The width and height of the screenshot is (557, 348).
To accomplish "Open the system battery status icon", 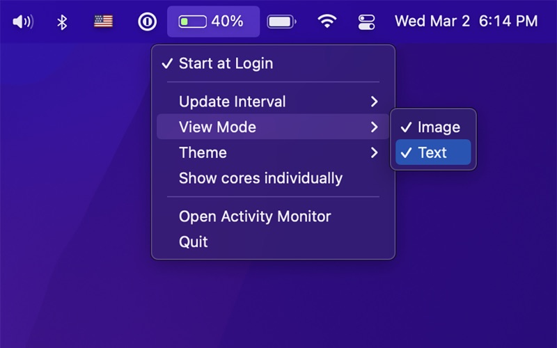I will click(x=282, y=22).
